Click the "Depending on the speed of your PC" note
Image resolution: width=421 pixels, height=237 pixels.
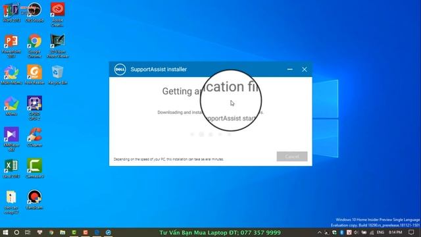click(168, 159)
